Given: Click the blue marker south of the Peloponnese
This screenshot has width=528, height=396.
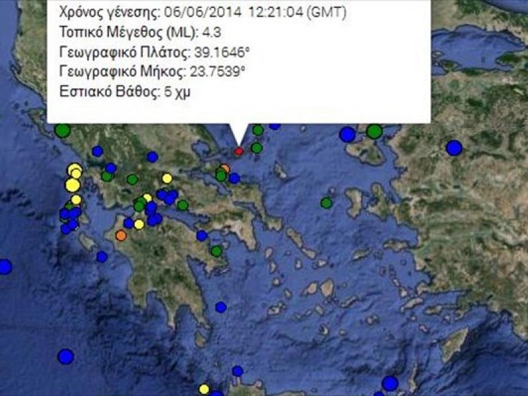Looking at the screenshot, I should click(x=220, y=307).
